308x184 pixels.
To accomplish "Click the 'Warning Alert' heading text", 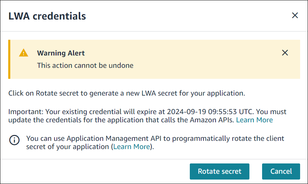I will (61, 53).
